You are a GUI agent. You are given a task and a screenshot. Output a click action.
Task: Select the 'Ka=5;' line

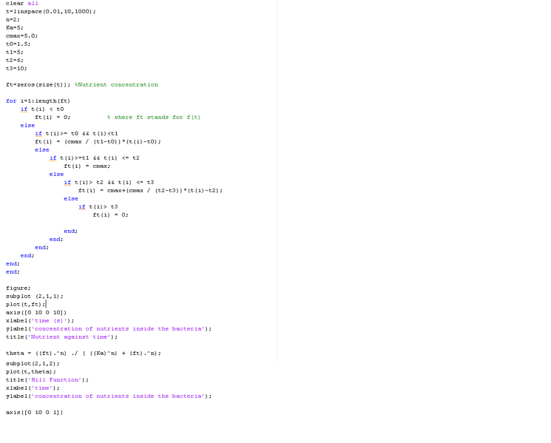point(15,28)
